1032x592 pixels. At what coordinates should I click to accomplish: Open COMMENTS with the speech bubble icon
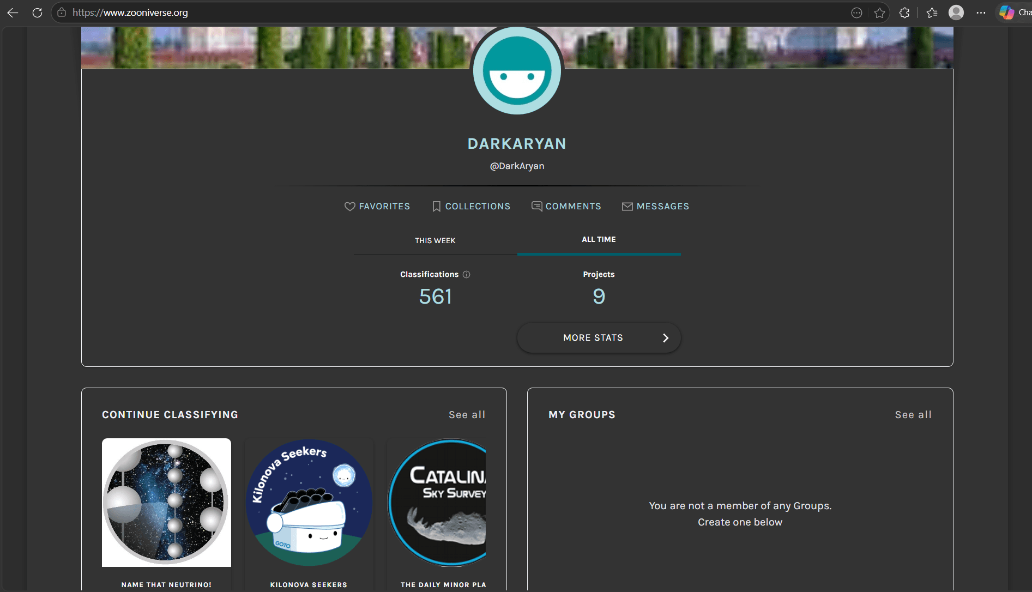click(566, 207)
